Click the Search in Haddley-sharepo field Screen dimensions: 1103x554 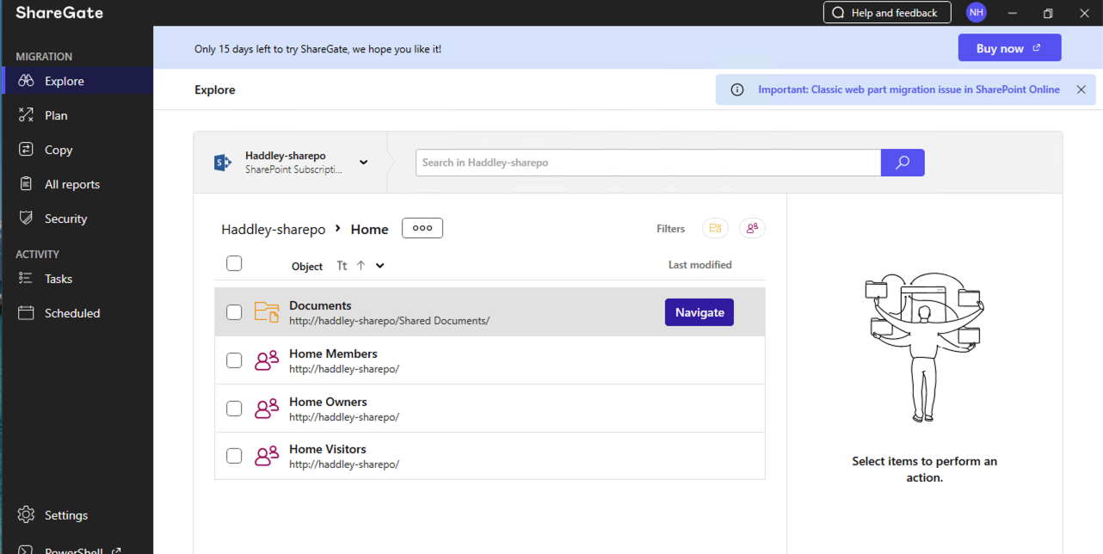click(x=648, y=163)
